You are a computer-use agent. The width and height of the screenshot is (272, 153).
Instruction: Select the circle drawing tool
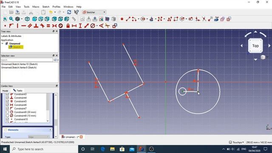click(143, 19)
